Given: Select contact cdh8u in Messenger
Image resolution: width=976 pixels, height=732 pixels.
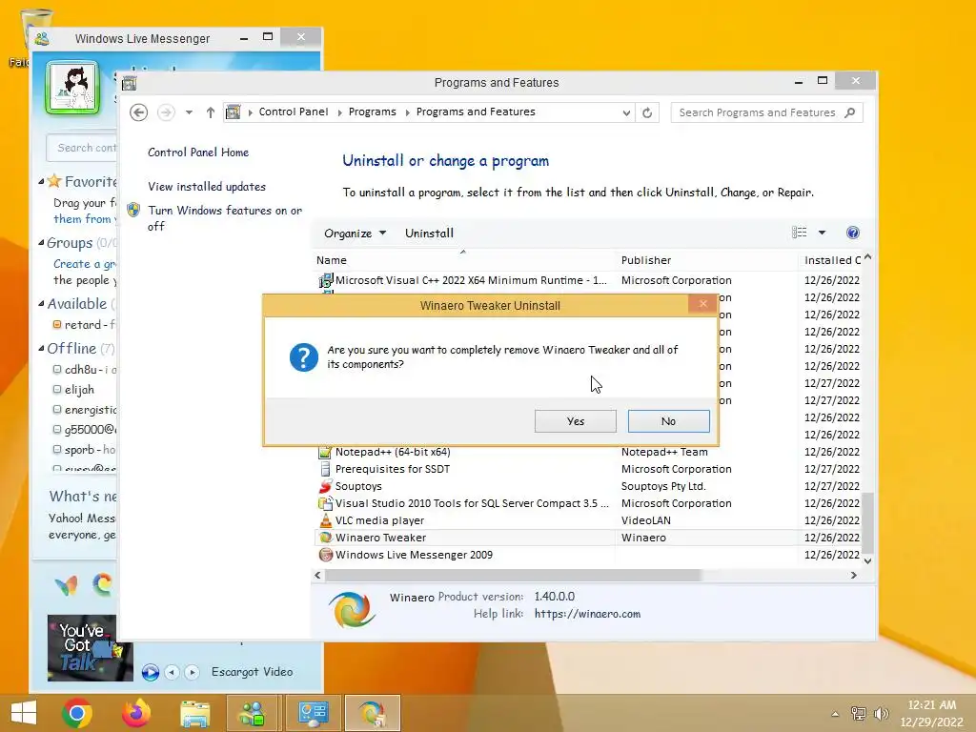Looking at the screenshot, I should coord(84,370).
